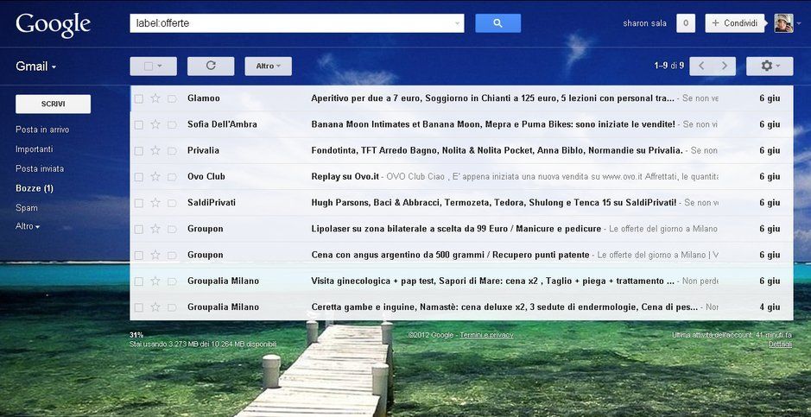Expand the sidebar Altro labels
This screenshot has height=417, width=811.
coord(28,226)
